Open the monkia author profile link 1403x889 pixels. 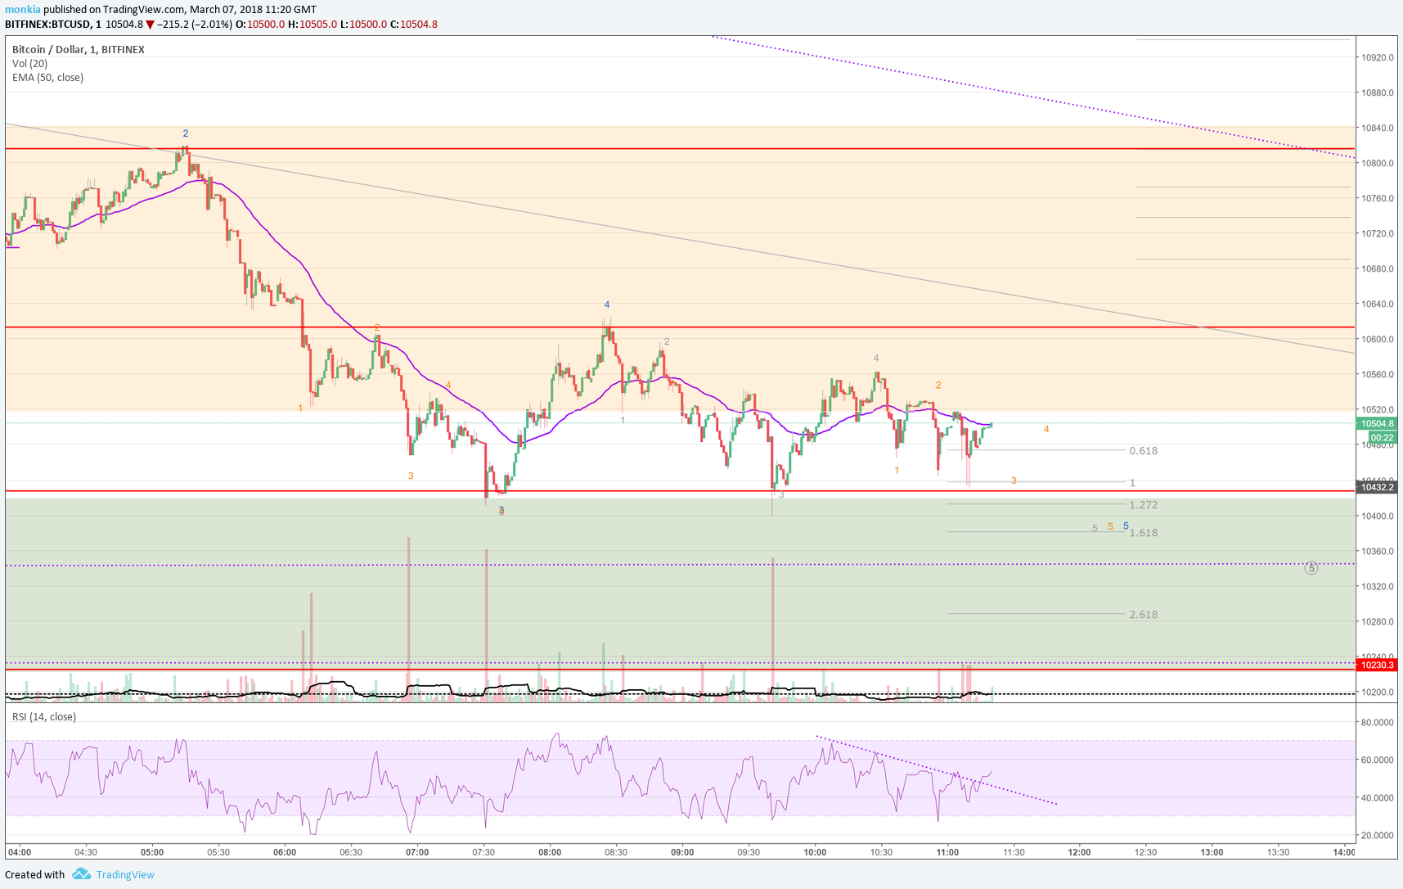pyautogui.click(x=23, y=10)
